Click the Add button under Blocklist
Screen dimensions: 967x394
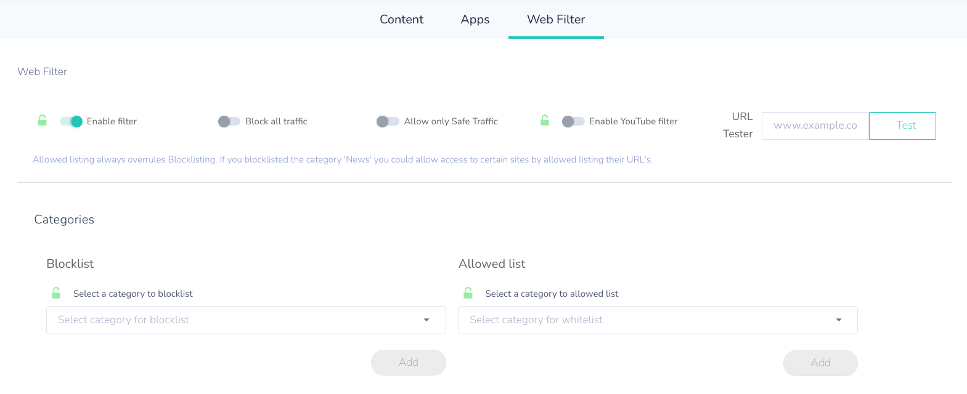point(409,363)
